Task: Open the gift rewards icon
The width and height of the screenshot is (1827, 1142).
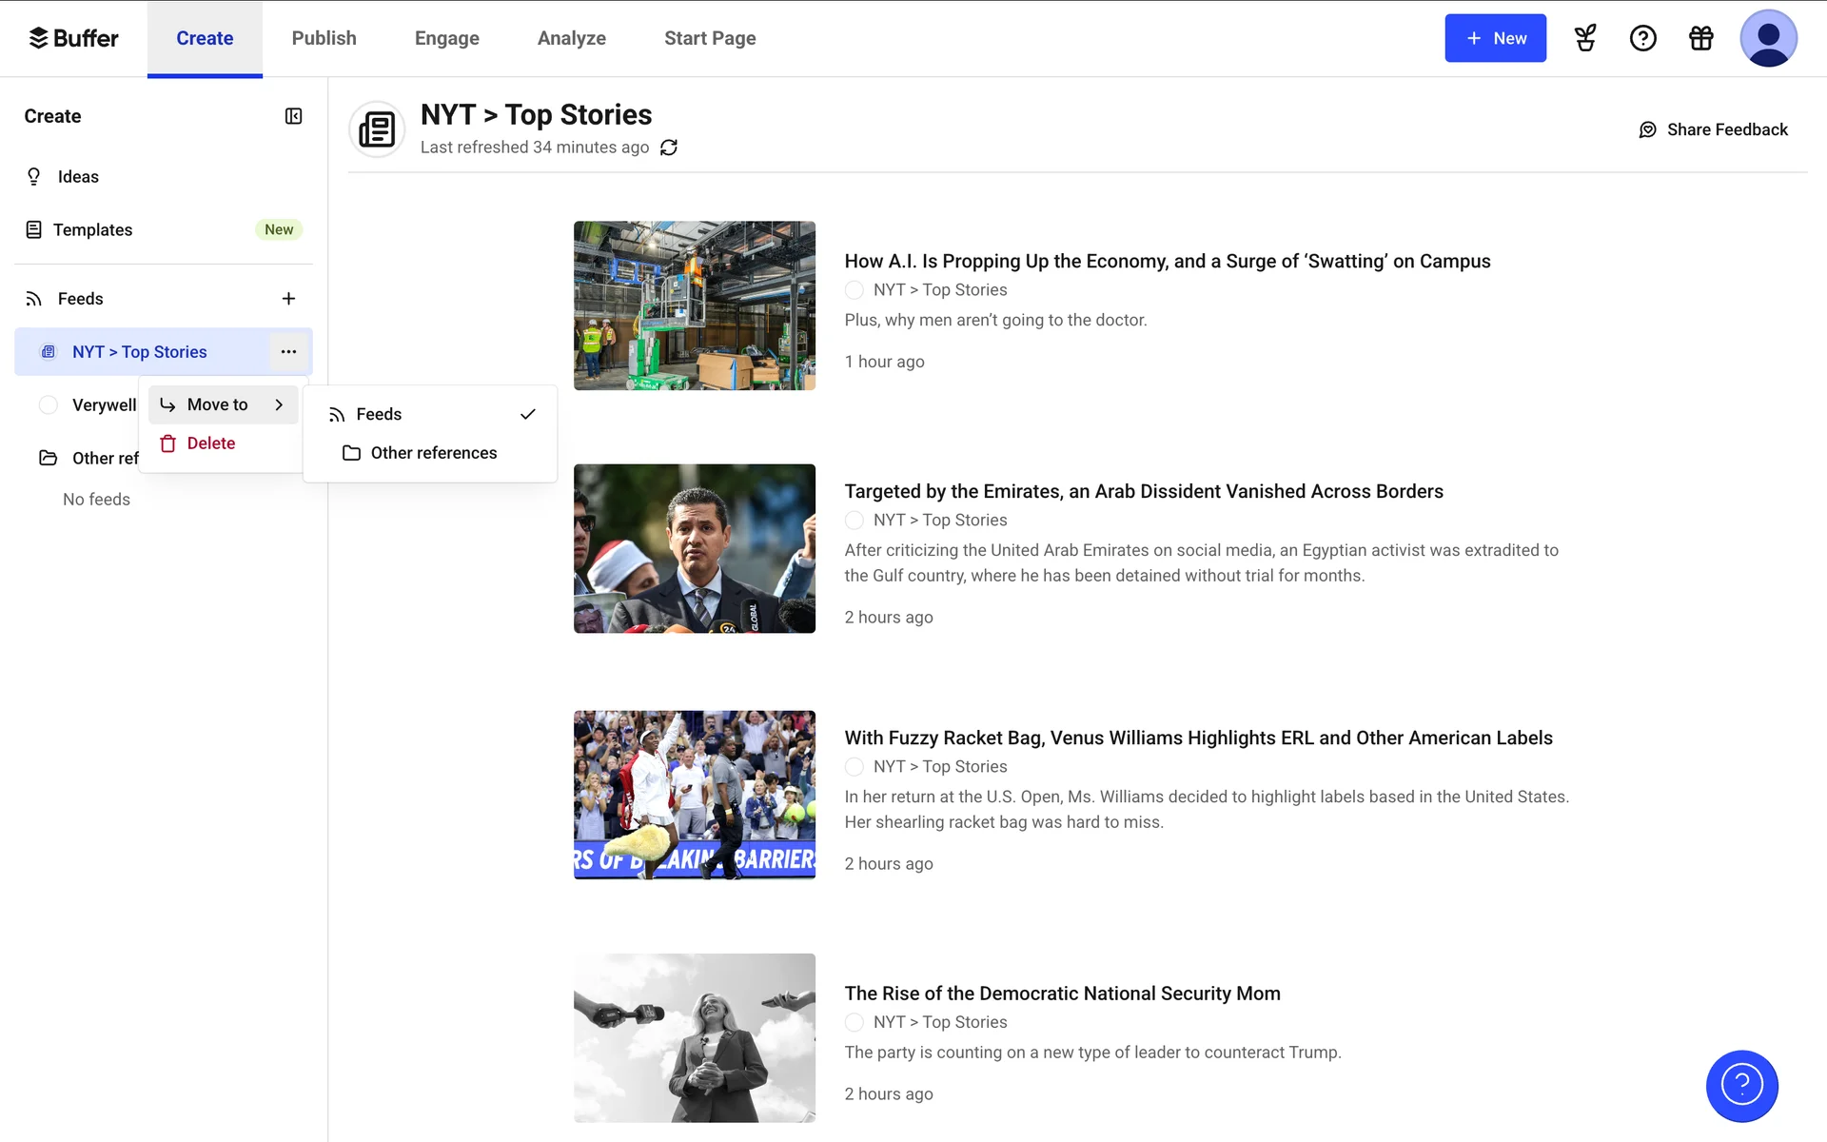Action: pyautogui.click(x=1700, y=38)
